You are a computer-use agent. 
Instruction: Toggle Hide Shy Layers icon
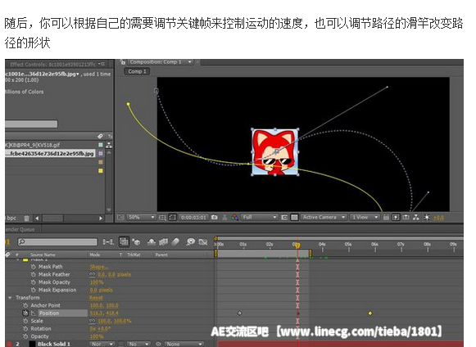tap(152, 241)
